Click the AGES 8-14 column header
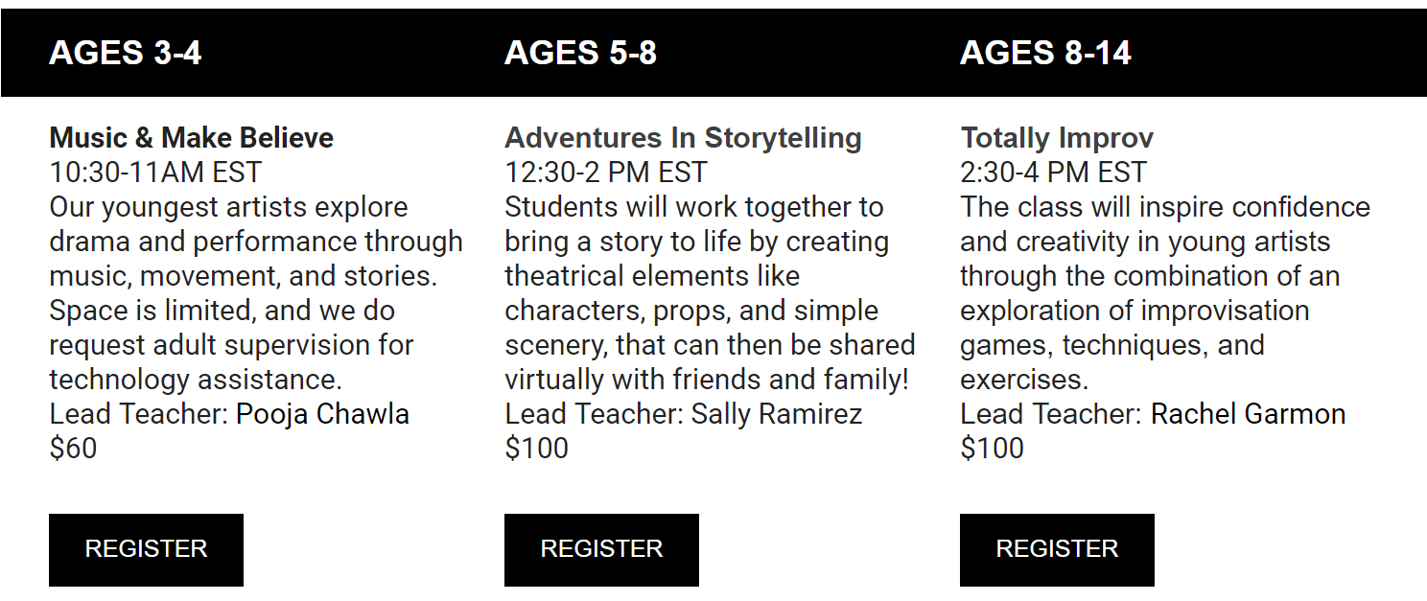The width and height of the screenshot is (1427, 601). (x=1045, y=53)
